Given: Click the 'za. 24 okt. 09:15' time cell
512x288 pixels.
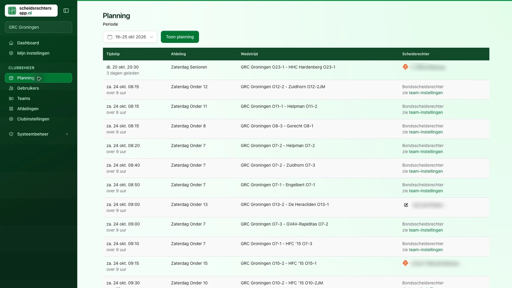Looking at the screenshot, I should coord(123,263).
